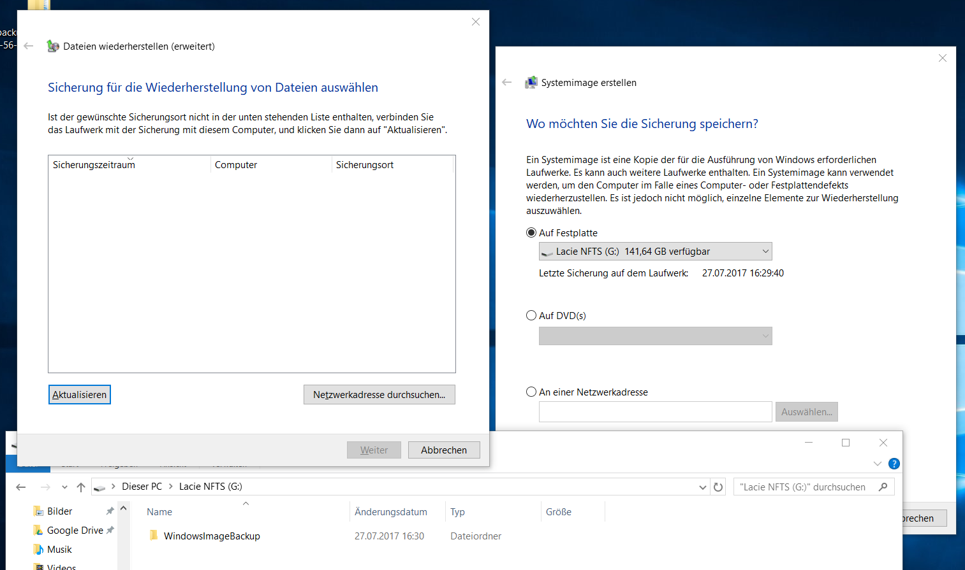
Task: Sort Explorer files by Änderungsdatum column
Action: click(397, 511)
